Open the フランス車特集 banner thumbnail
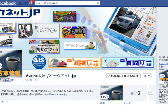This screenshot has width=168, height=105. click(8, 28)
